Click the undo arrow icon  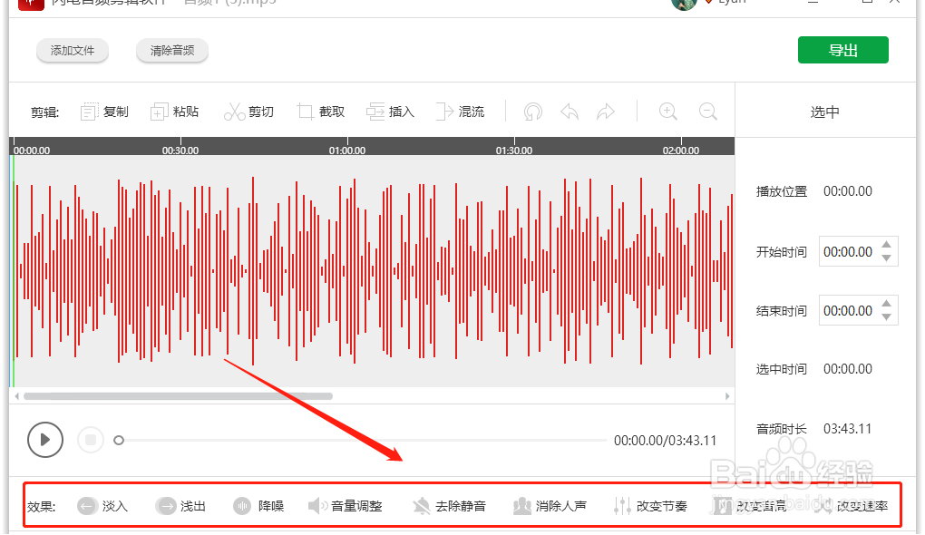(570, 112)
